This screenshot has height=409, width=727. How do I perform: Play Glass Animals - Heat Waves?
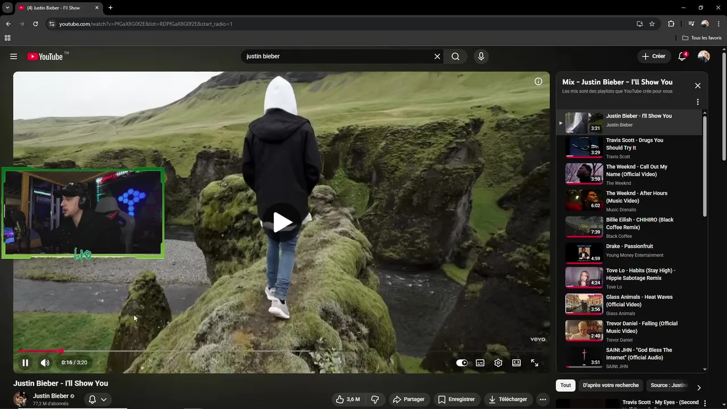pyautogui.click(x=629, y=304)
